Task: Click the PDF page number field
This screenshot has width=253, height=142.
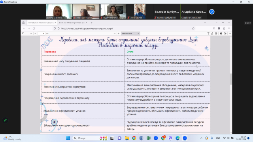Action: [x=41, y=34]
